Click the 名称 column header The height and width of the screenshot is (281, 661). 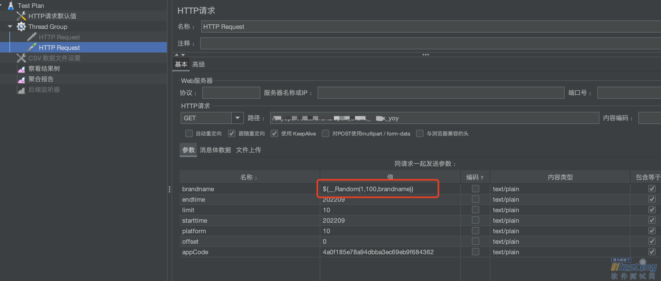(250, 177)
